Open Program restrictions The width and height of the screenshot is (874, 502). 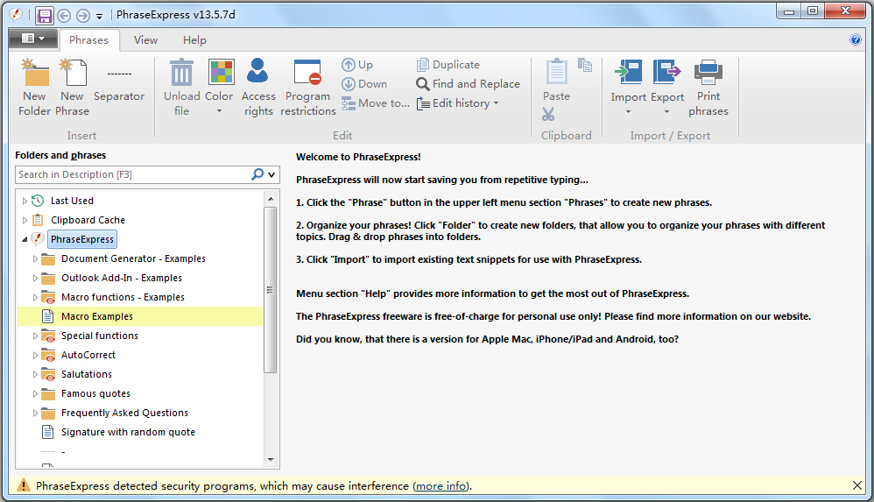click(x=307, y=88)
